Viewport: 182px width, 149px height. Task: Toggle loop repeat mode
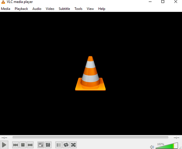coord(66,145)
